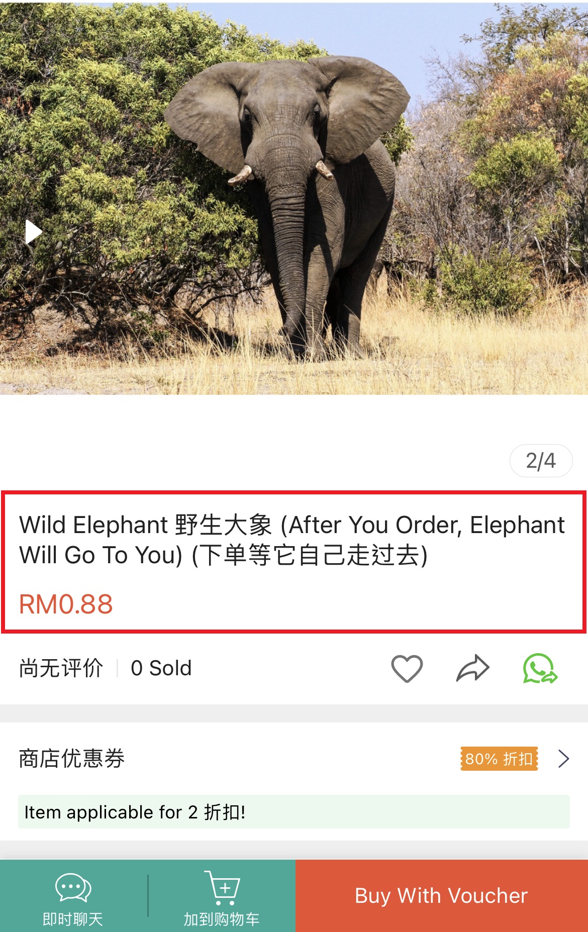This screenshot has height=932, width=588.
Task: Open the Item applicable for 2 折扣 banner
Action: point(294,812)
